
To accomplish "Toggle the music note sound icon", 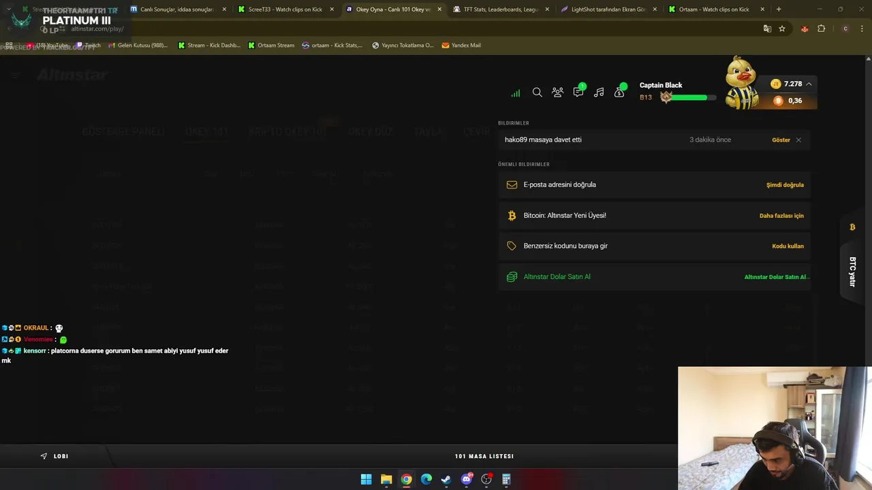I will click(x=599, y=93).
